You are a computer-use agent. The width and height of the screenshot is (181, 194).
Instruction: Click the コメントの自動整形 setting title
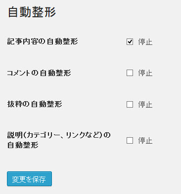click(x=39, y=73)
